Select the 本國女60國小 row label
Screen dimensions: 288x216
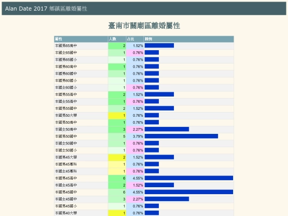(66, 87)
